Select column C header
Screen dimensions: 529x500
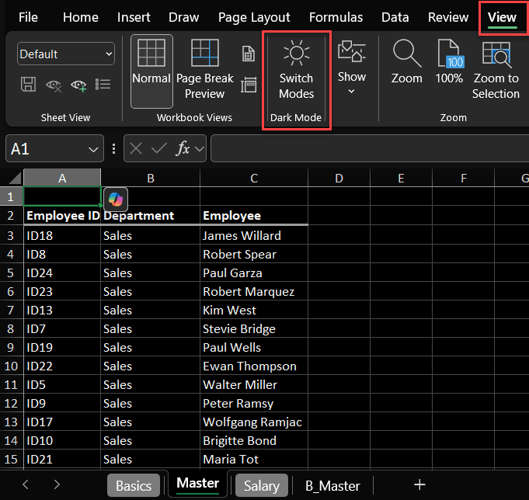click(254, 178)
